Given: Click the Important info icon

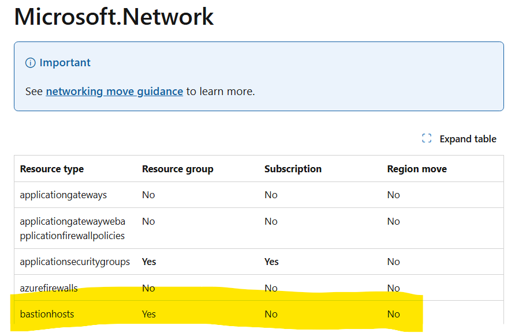Looking at the screenshot, I should (x=31, y=63).
